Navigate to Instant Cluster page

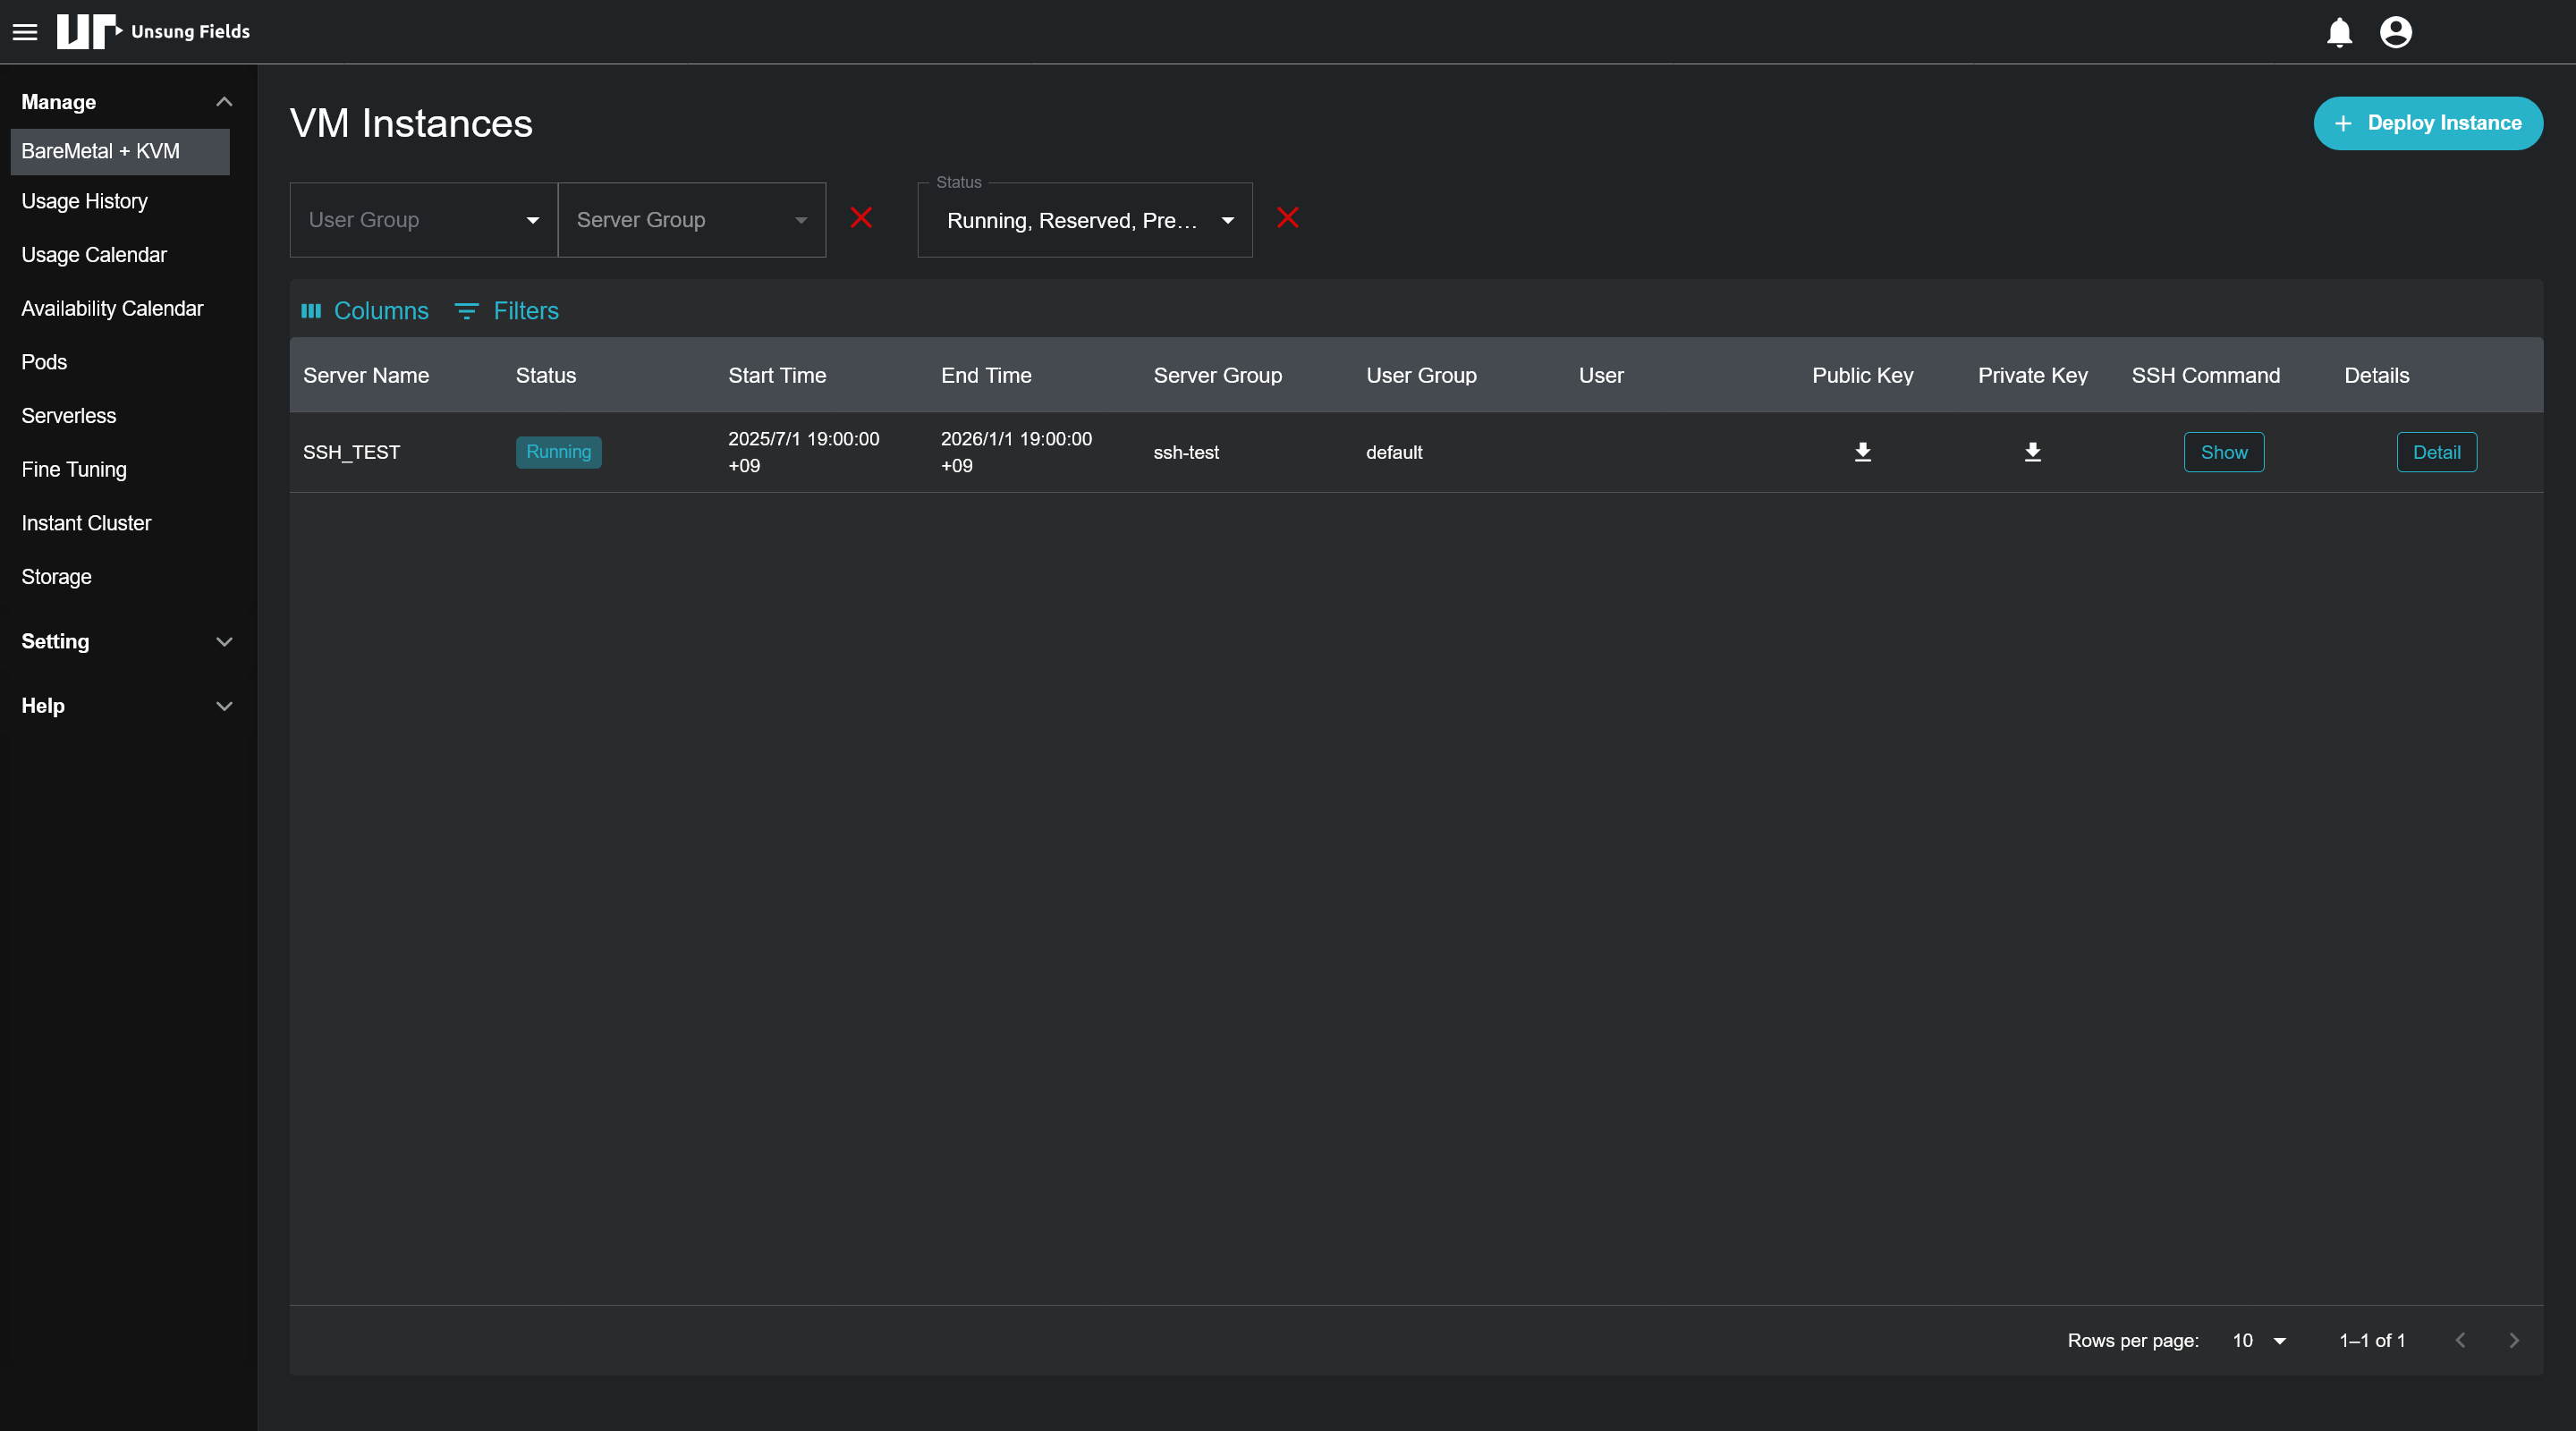click(x=86, y=523)
